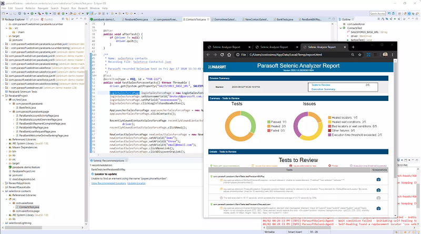This screenshot has height=234, width=421.
Task: Collapse the ParabankProject tree node
Action: [4, 96]
